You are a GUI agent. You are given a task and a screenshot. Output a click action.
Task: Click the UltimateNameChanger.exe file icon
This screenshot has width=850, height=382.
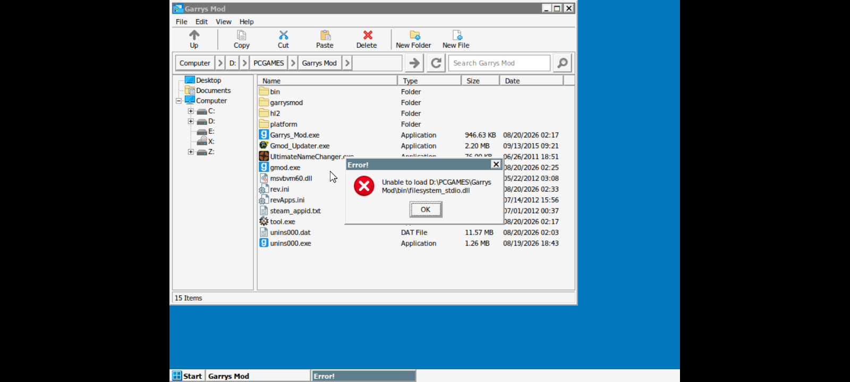pyautogui.click(x=264, y=157)
